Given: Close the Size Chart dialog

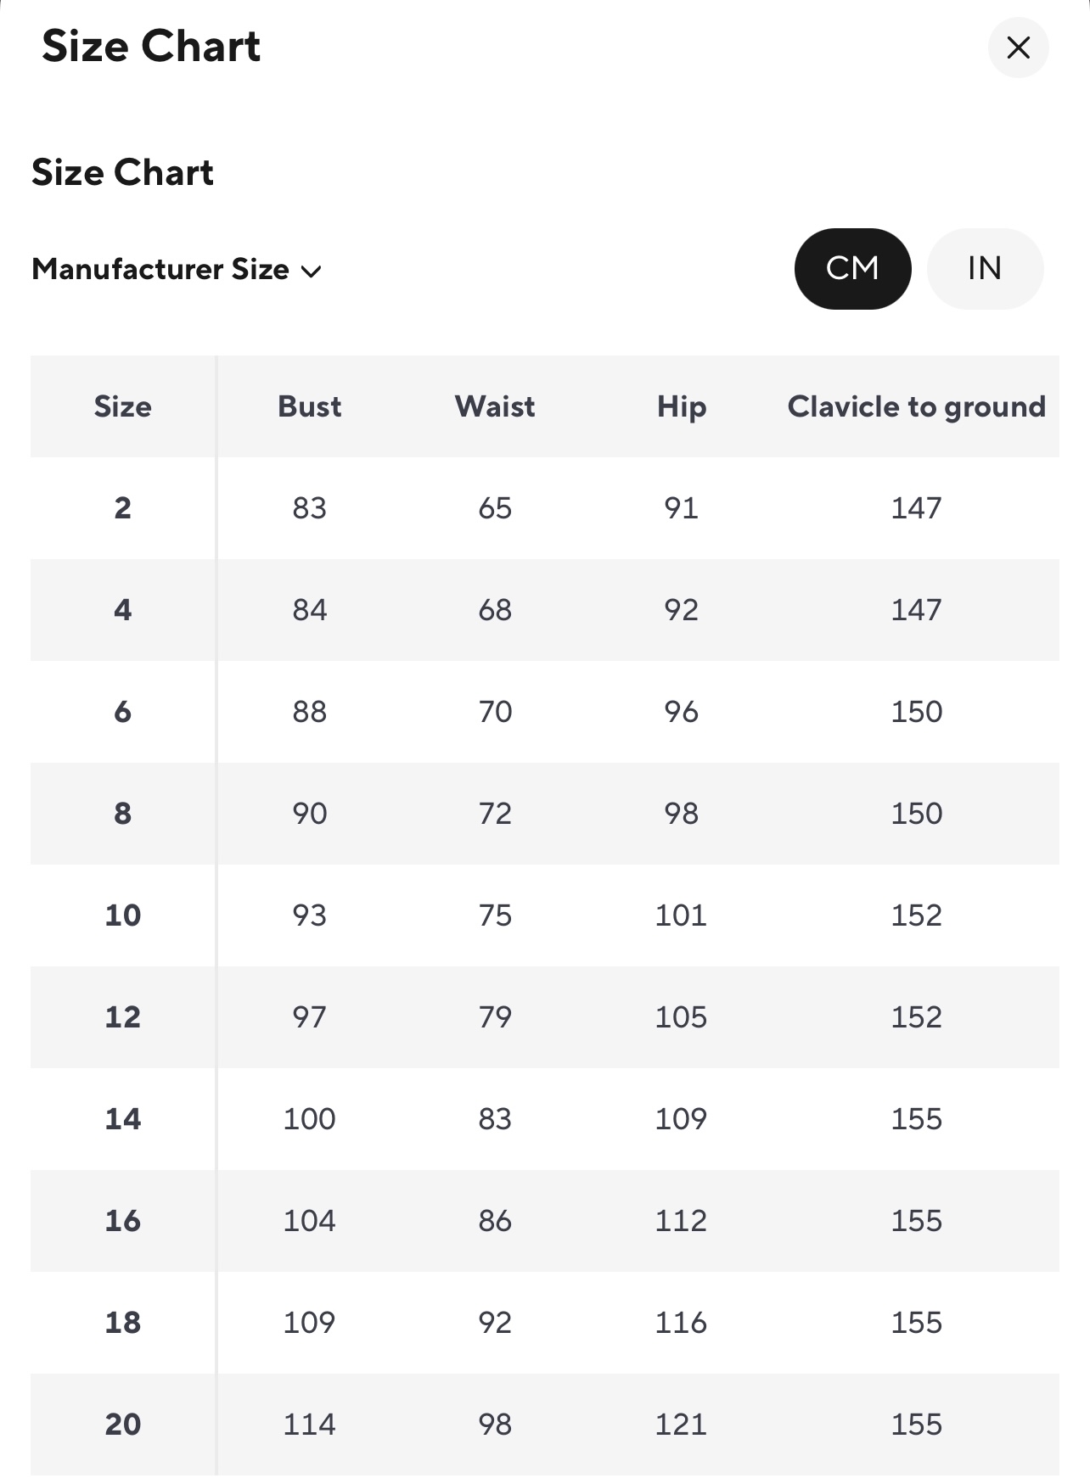Looking at the screenshot, I should (1018, 48).
